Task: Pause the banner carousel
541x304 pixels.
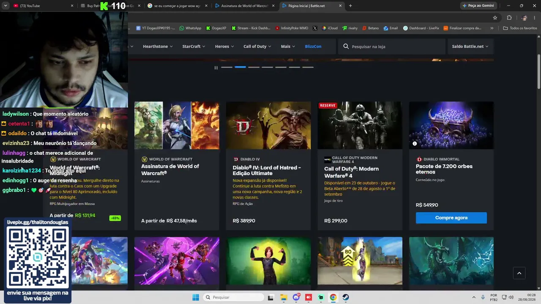Action: coord(216,68)
